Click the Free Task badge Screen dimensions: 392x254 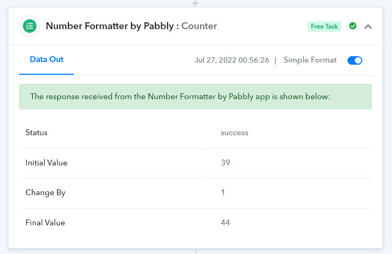(324, 27)
